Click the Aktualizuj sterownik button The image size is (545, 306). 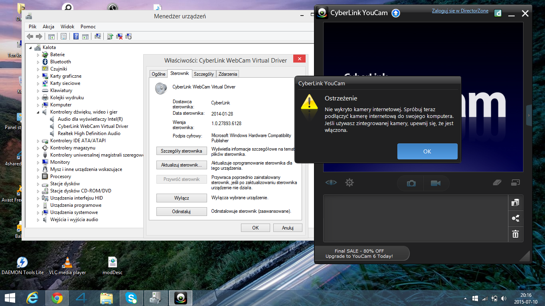pyautogui.click(x=182, y=165)
